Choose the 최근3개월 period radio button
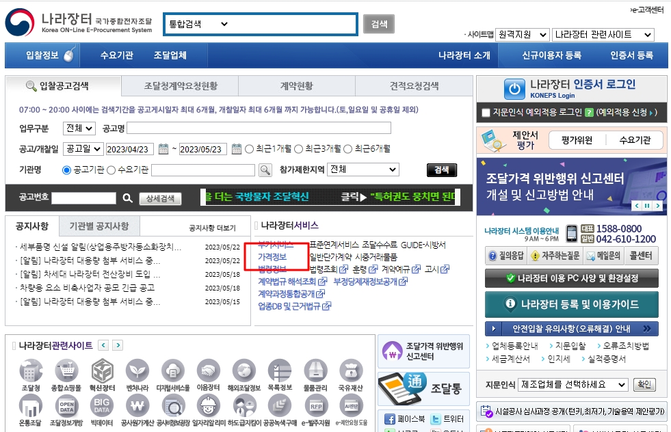Viewport: 671px width, 432px height. click(298, 149)
